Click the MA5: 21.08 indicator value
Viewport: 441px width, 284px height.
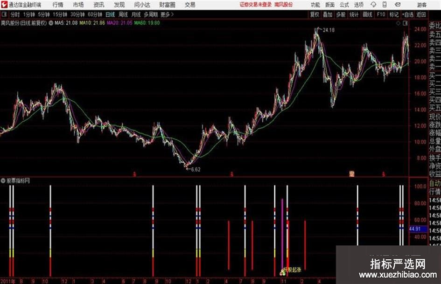tap(66, 23)
